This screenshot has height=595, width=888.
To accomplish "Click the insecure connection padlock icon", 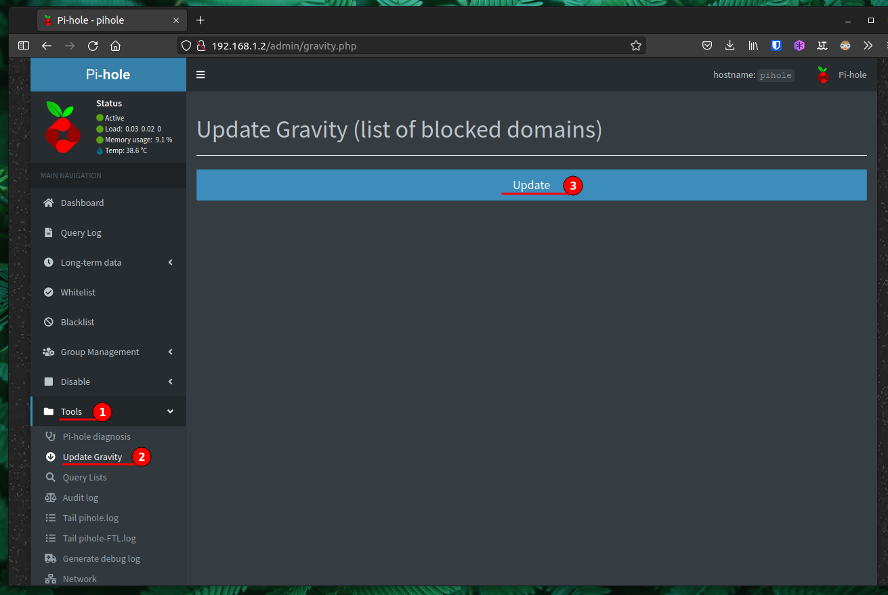I will (x=200, y=45).
